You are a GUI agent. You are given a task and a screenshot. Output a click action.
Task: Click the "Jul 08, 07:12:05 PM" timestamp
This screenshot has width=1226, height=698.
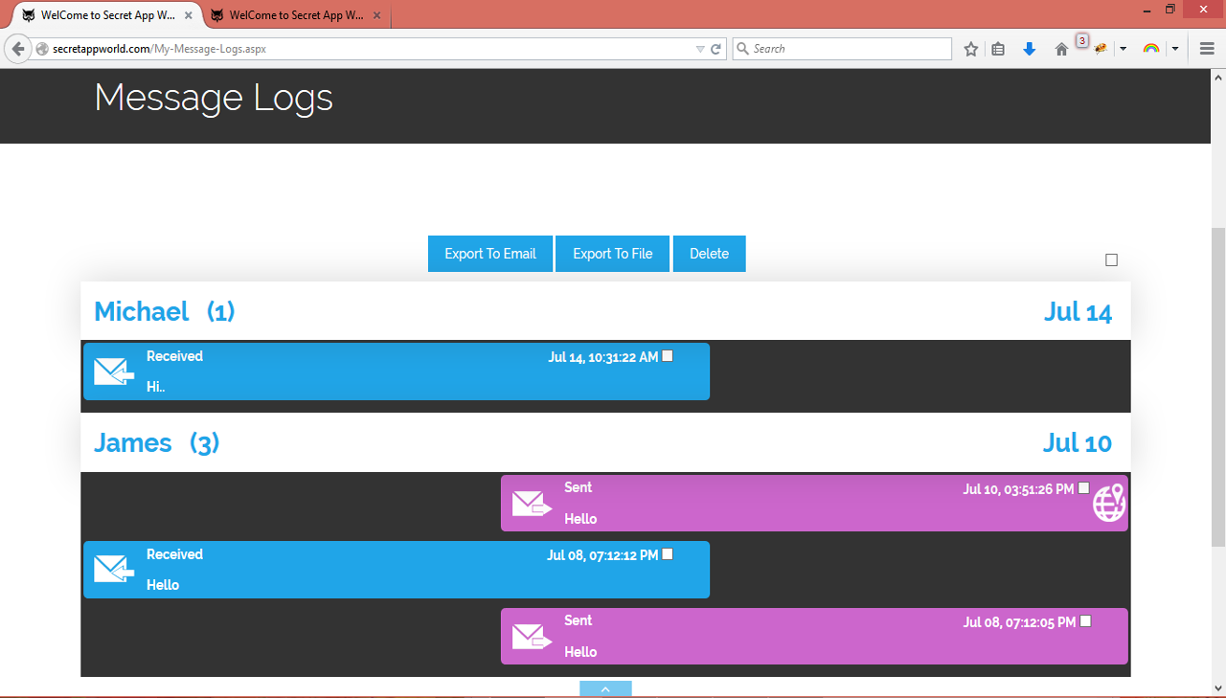pos(1019,622)
